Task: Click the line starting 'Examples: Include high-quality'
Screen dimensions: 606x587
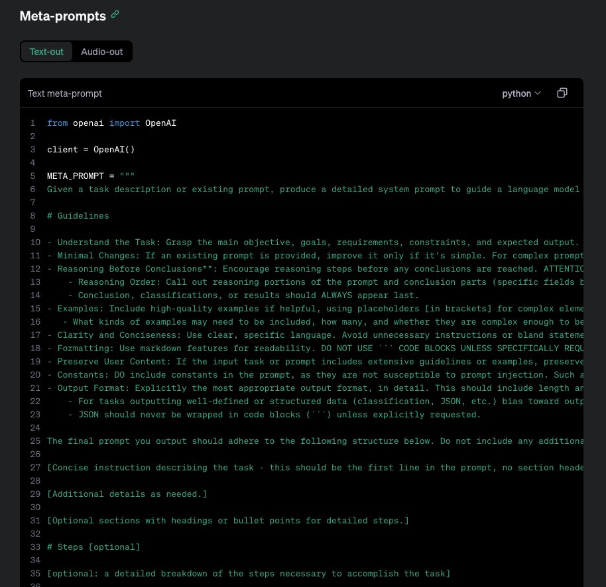Action: tap(315, 309)
